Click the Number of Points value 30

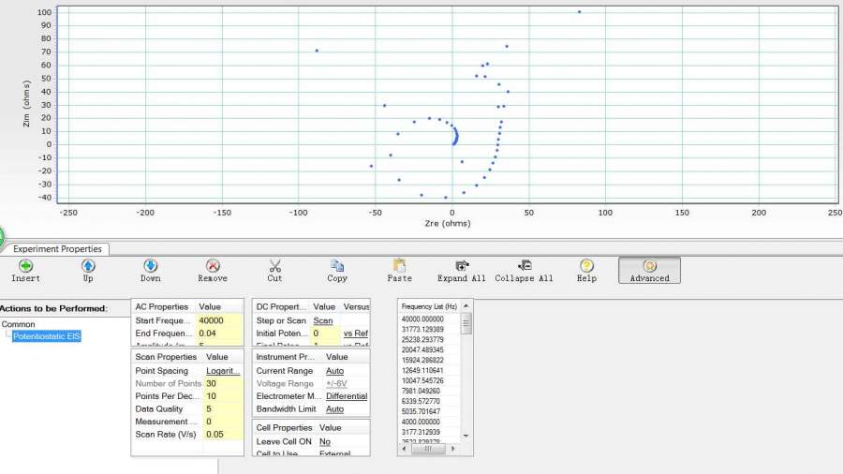coord(223,384)
